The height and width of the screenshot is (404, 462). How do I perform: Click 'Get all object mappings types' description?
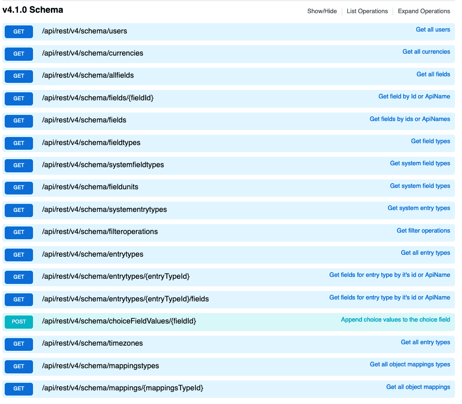click(x=410, y=364)
